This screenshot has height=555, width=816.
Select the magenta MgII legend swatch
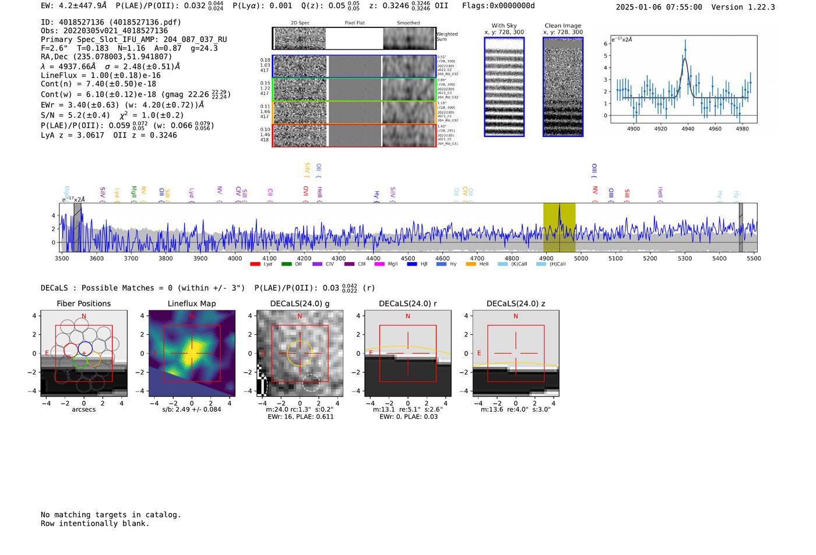click(379, 264)
